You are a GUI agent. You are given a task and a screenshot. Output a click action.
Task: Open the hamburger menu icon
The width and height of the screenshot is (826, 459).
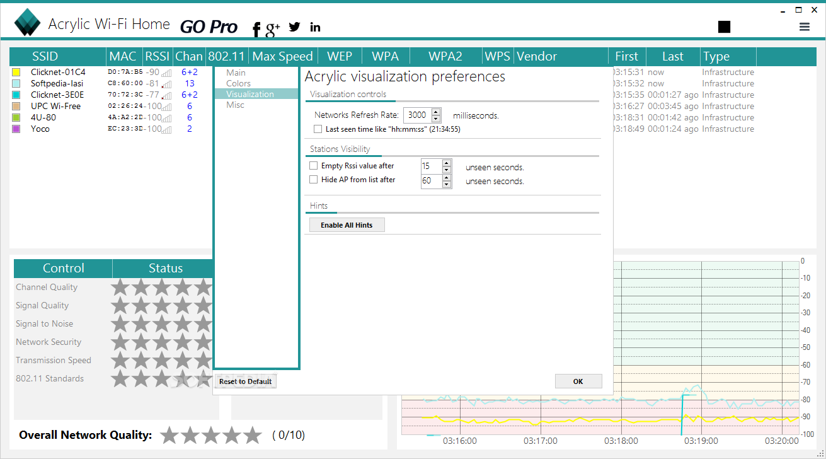tap(805, 26)
